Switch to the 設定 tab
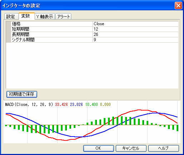 point(11,16)
